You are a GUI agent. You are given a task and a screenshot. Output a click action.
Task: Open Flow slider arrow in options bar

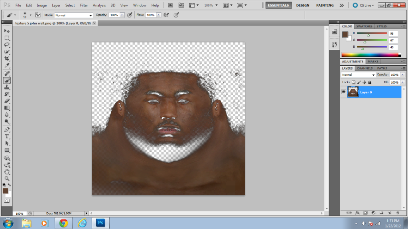coord(158,15)
